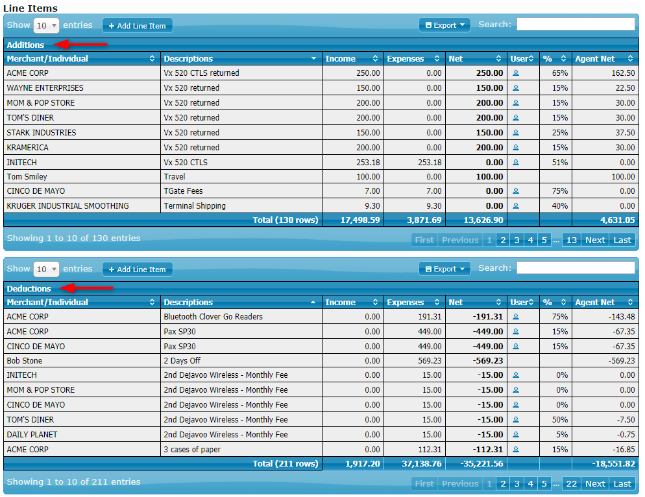Click 2 Days Off description
Screen dimensions: 645x497
click(x=182, y=361)
